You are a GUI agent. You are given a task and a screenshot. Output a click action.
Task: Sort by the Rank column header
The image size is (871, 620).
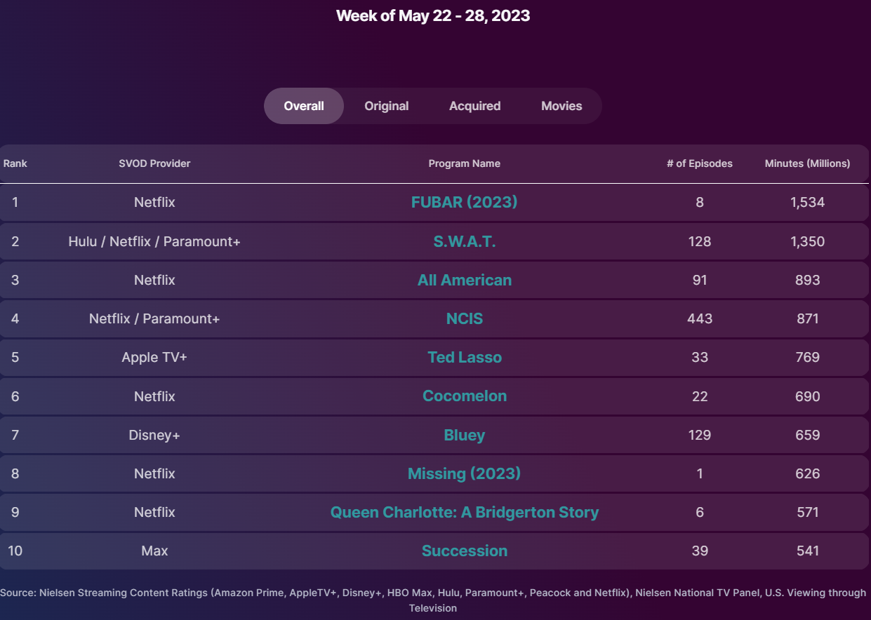tap(15, 163)
